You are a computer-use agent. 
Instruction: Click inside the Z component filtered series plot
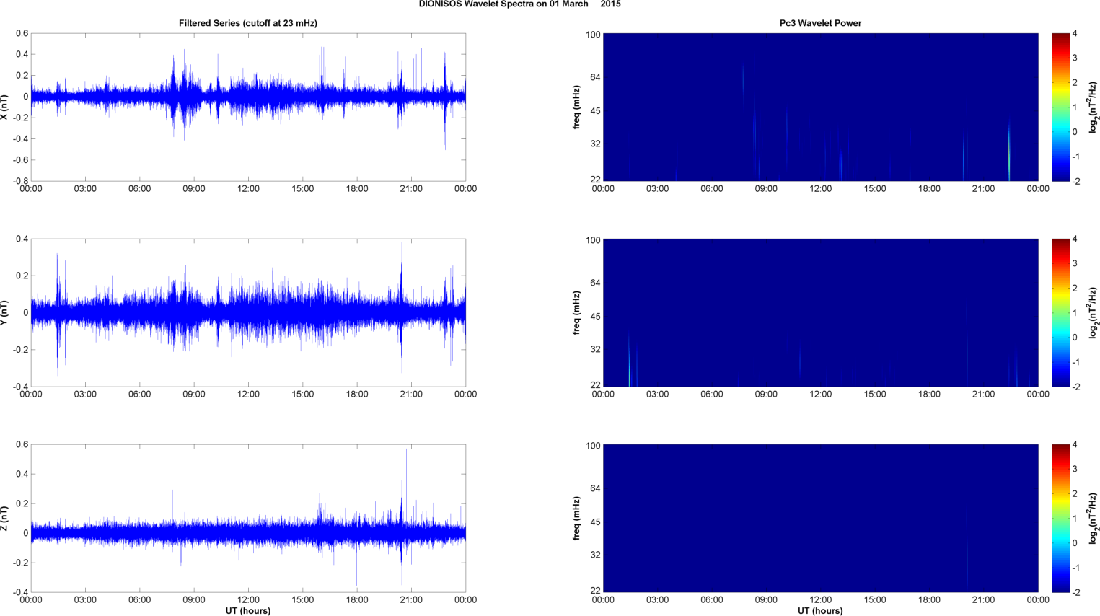point(248,518)
